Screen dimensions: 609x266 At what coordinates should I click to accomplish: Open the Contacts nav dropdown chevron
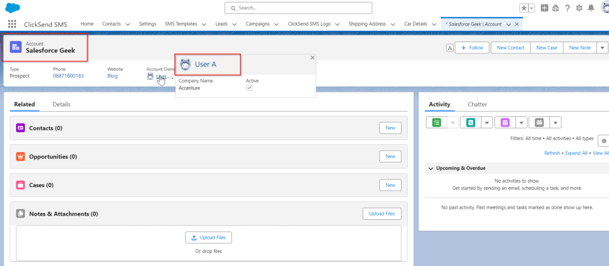tap(128, 24)
